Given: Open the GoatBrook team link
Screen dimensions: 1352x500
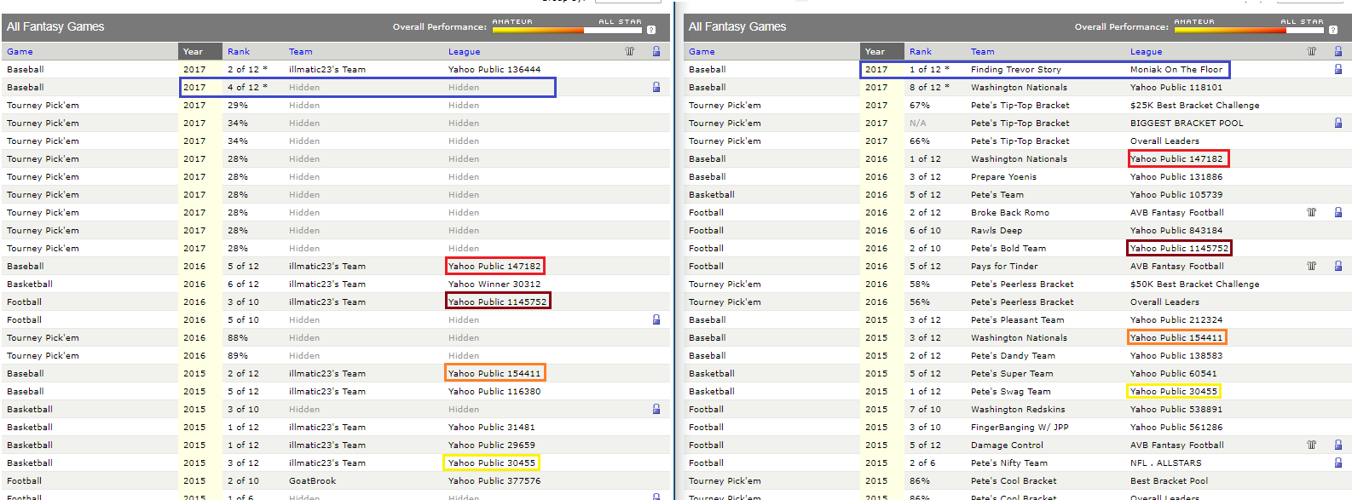Looking at the screenshot, I should point(312,481).
